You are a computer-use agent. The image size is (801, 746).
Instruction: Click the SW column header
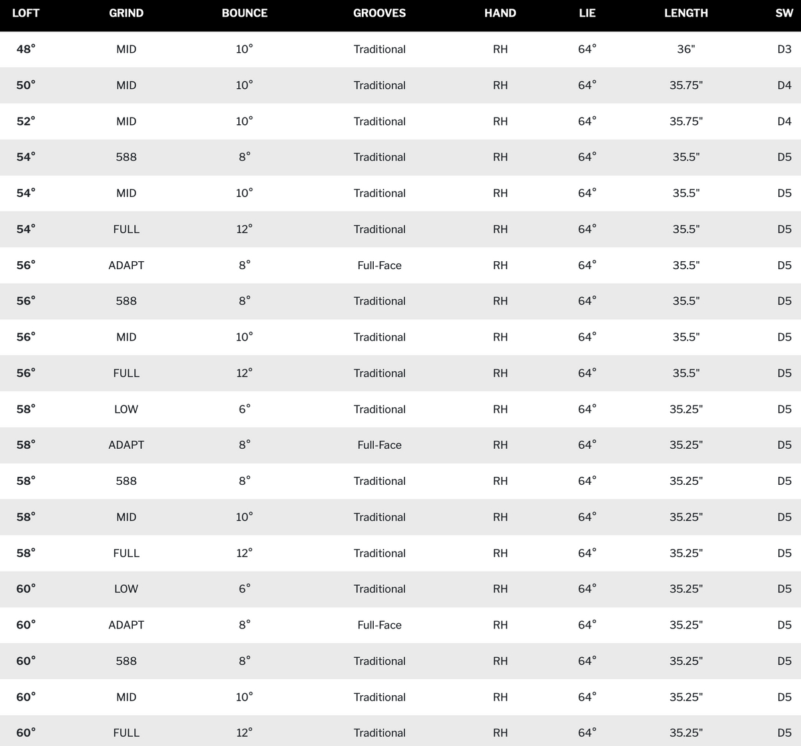784,13
